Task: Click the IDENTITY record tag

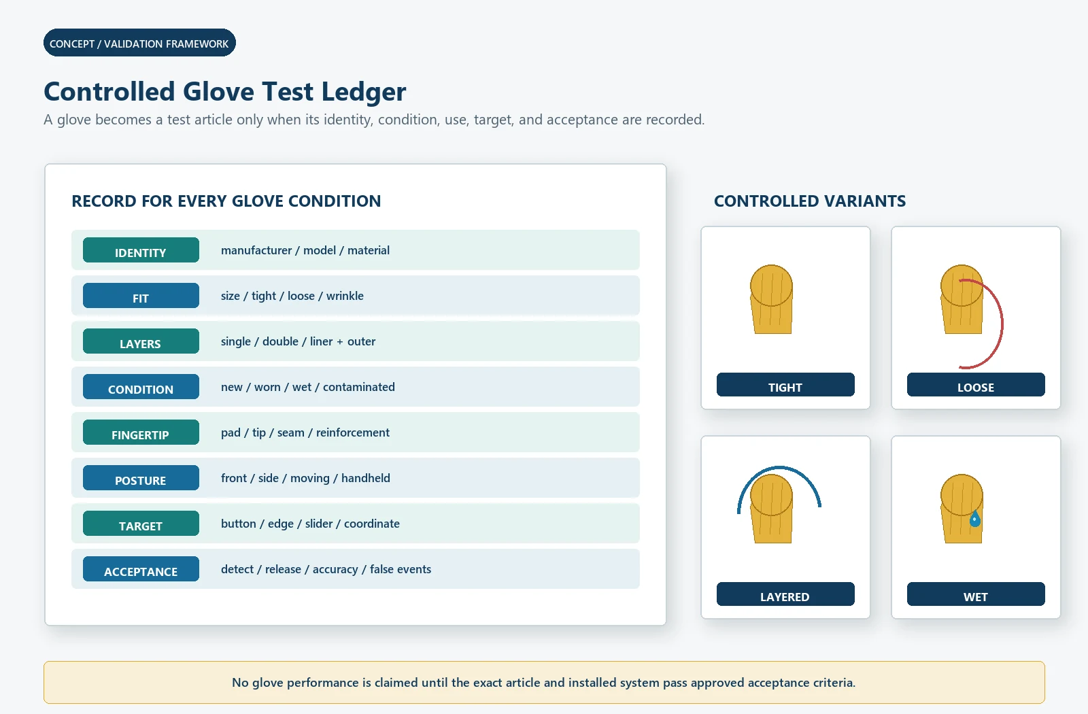Action: 141,250
